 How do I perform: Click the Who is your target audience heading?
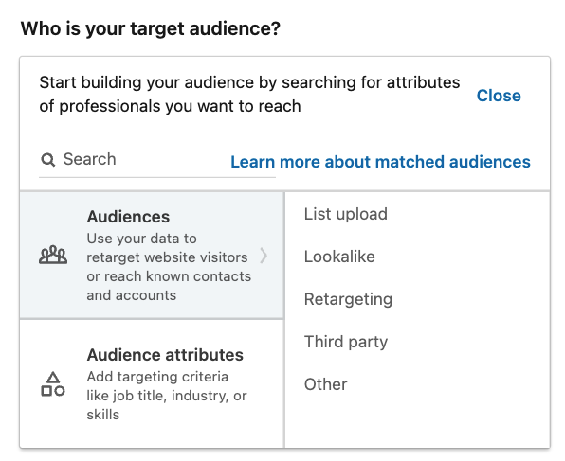coord(151,28)
